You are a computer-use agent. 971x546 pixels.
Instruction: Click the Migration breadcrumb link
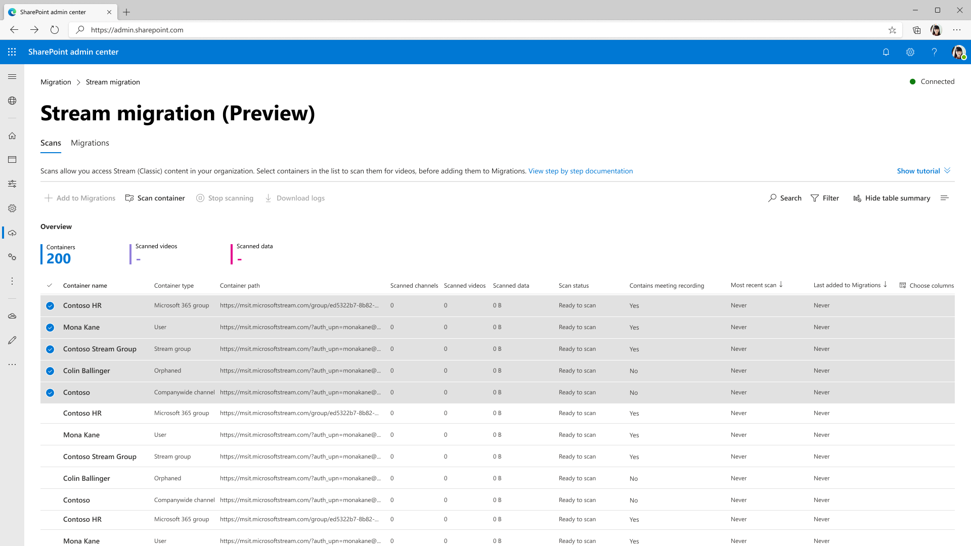click(x=56, y=81)
